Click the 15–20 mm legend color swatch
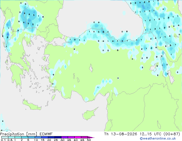This screenshot has width=182, height=141. click(x=45, y=137)
